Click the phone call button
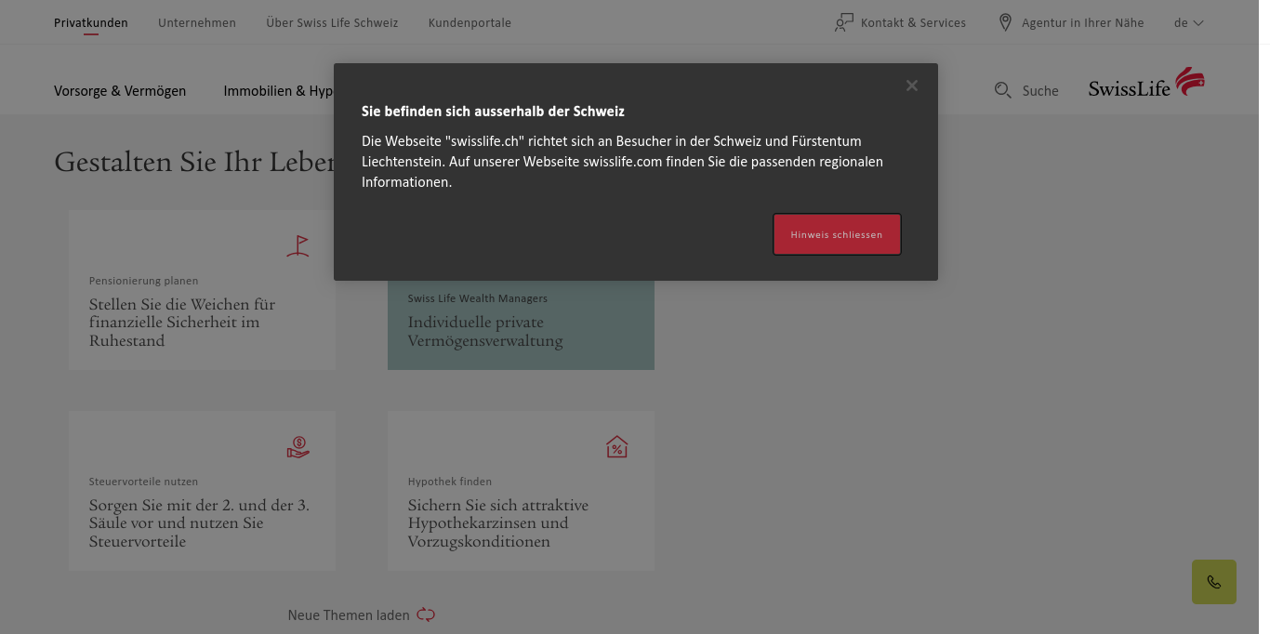The width and height of the screenshot is (1270, 634). click(x=1214, y=582)
